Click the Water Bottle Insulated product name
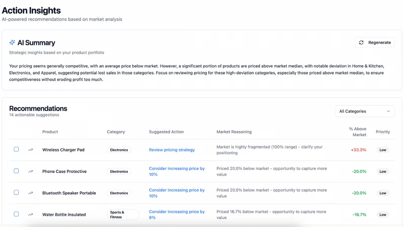The height and width of the screenshot is (227, 404). pos(64,215)
